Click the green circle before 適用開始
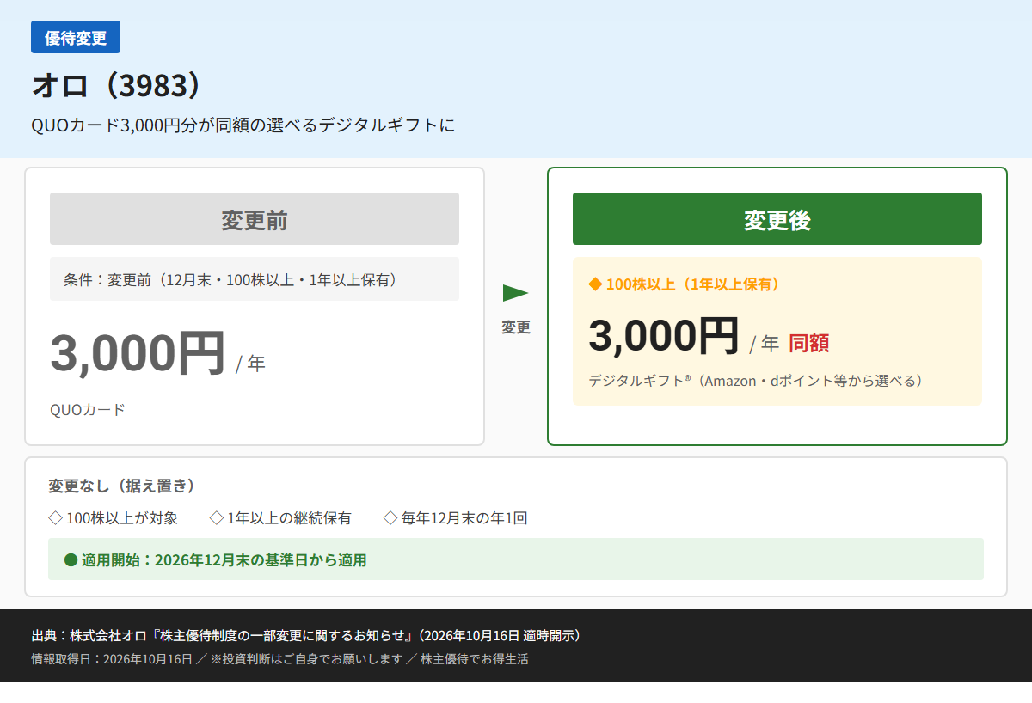The height and width of the screenshot is (703, 1032). [x=71, y=560]
